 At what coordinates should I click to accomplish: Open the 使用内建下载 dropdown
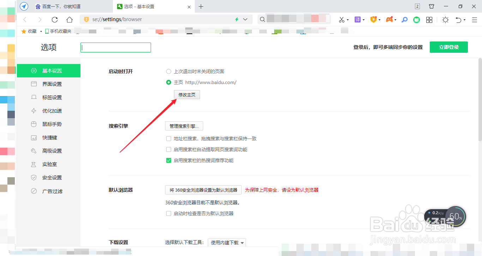click(x=227, y=242)
